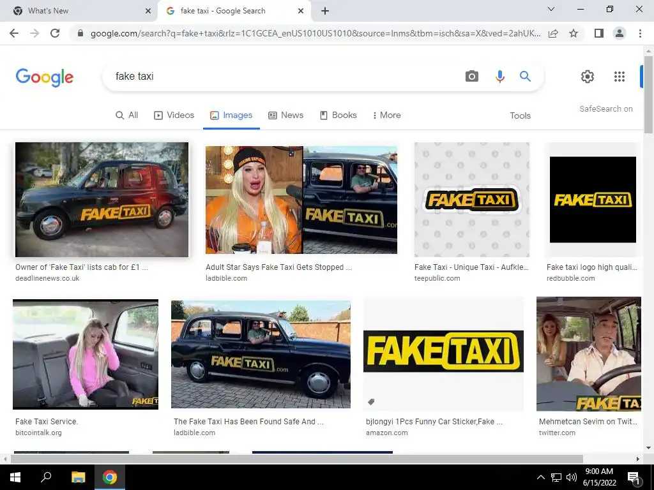Screen dimensions: 654x490
Task: Click the horizontal scrollbar thumb
Action: (296, 459)
